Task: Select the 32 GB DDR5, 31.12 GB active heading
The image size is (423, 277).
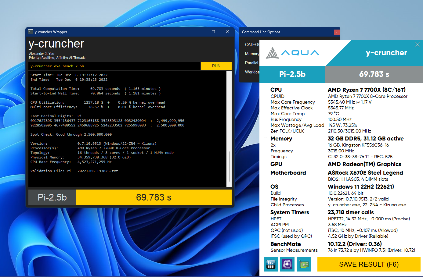Action: point(366,139)
